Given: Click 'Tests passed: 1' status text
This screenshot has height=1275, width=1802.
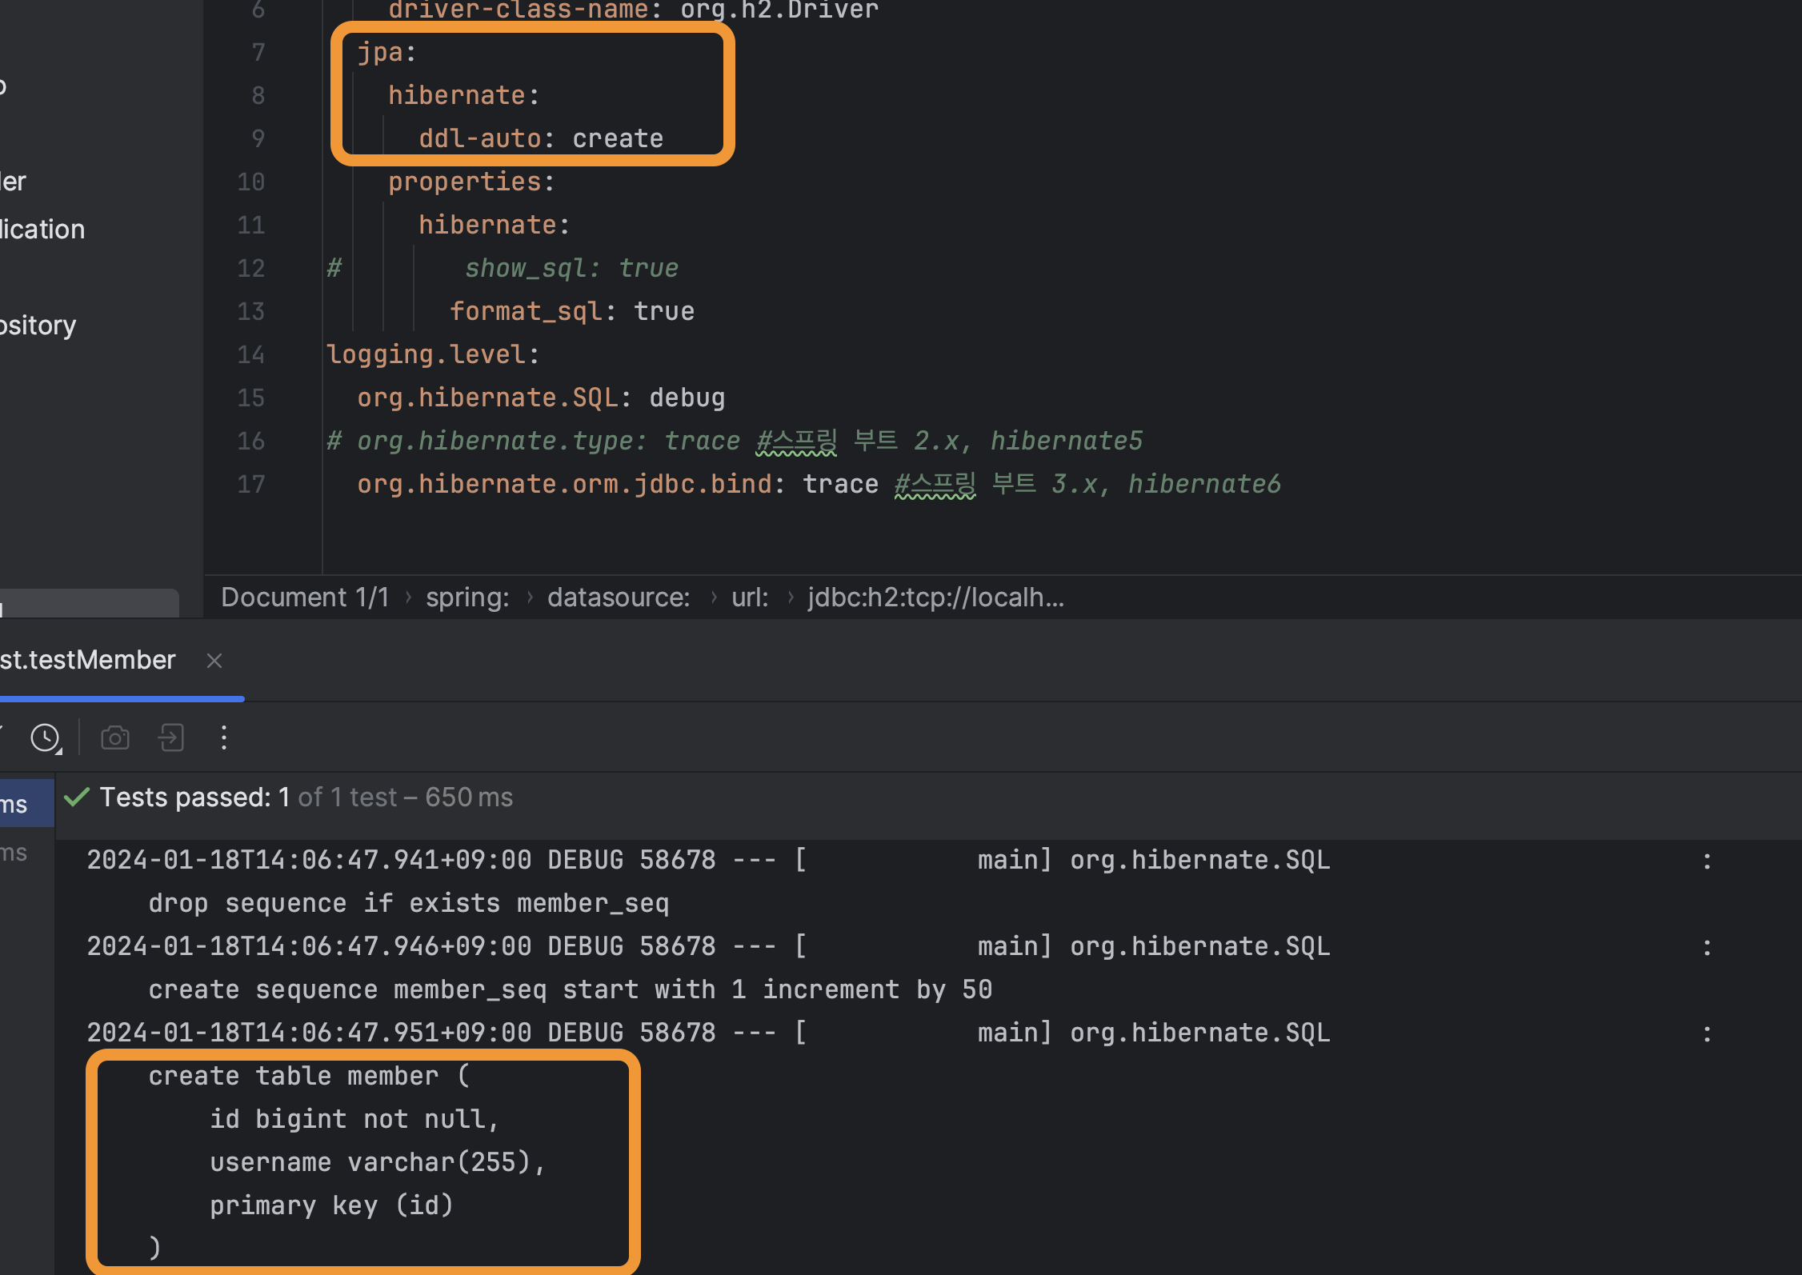Looking at the screenshot, I should click(x=194, y=797).
